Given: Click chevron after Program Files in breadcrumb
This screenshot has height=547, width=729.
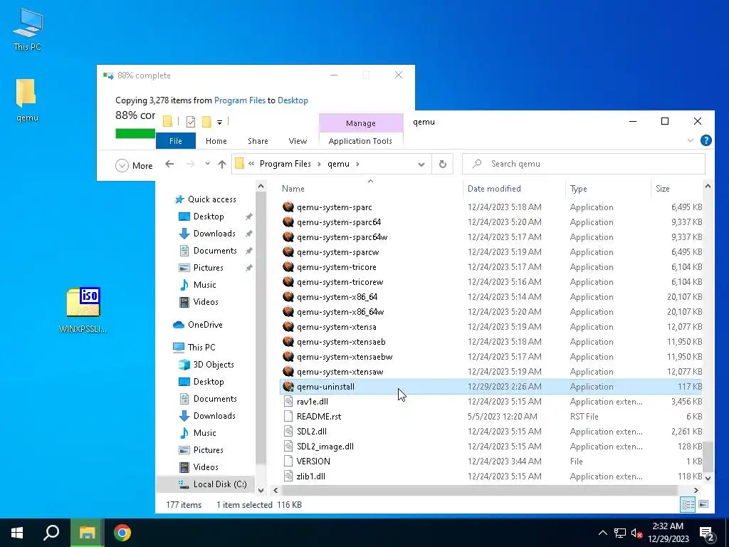Looking at the screenshot, I should (x=319, y=164).
